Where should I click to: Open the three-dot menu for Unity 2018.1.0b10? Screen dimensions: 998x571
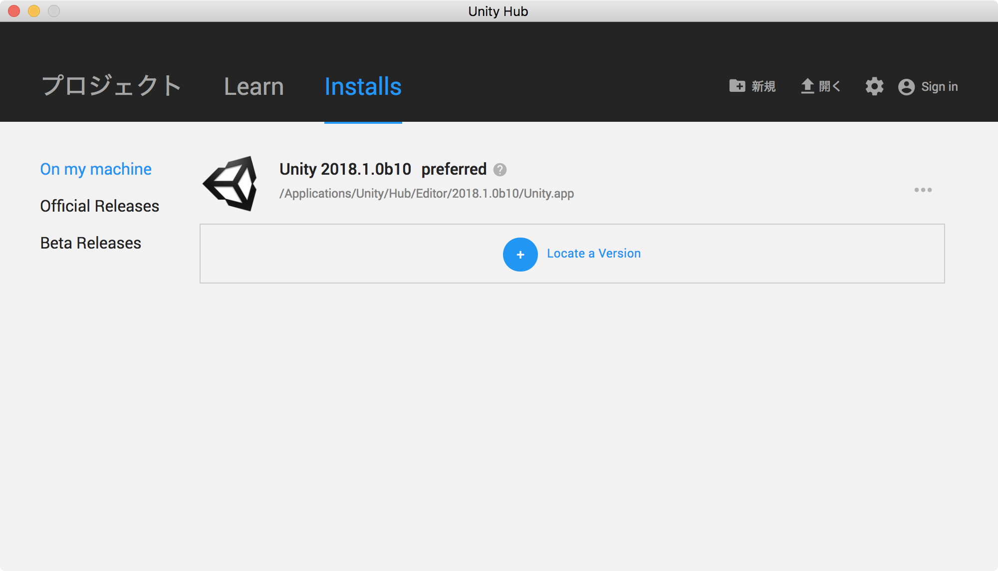[x=923, y=190]
